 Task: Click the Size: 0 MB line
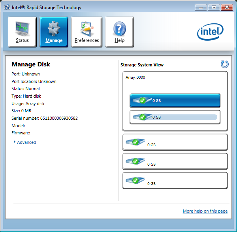pos(21,111)
